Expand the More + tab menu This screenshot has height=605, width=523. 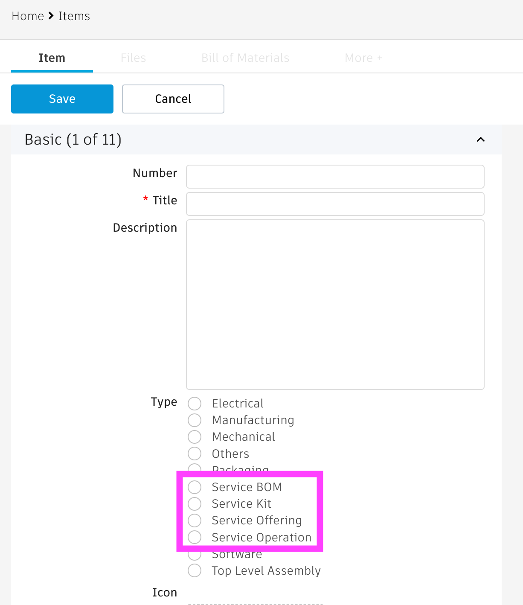(x=363, y=58)
